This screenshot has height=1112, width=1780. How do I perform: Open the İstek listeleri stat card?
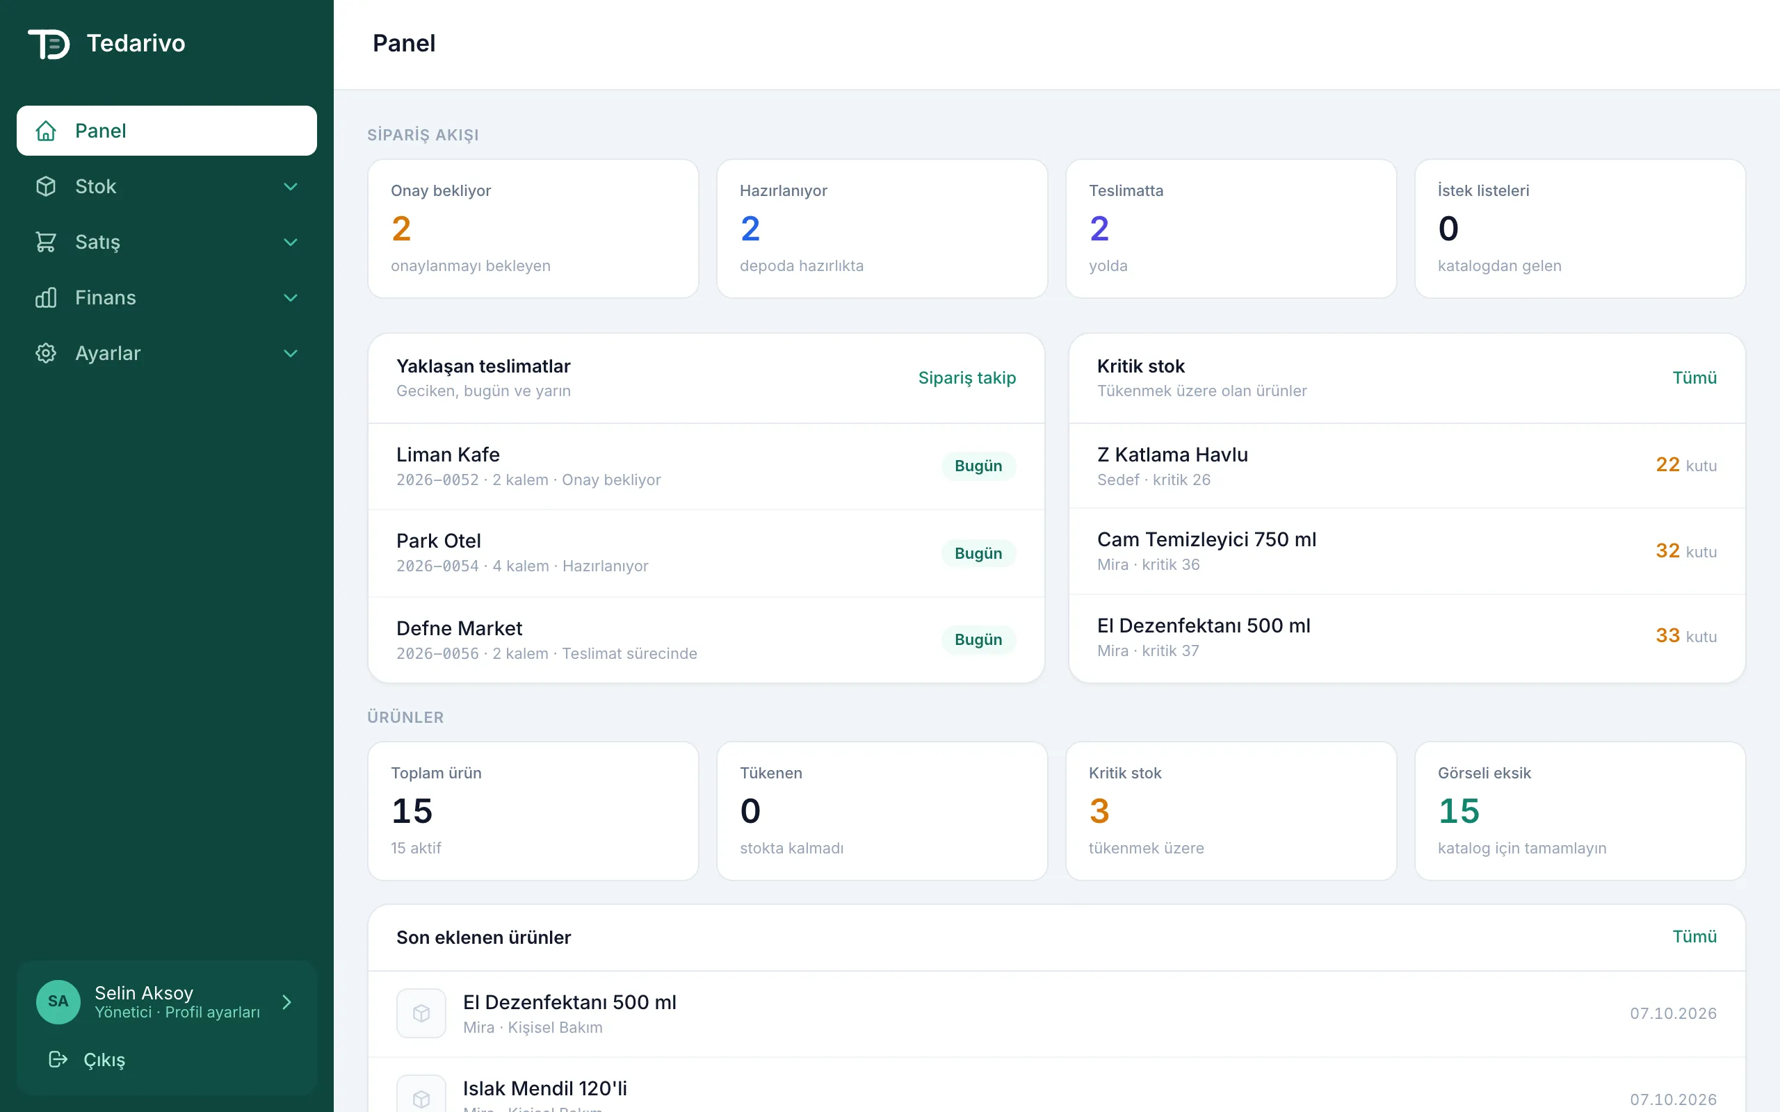(1580, 229)
